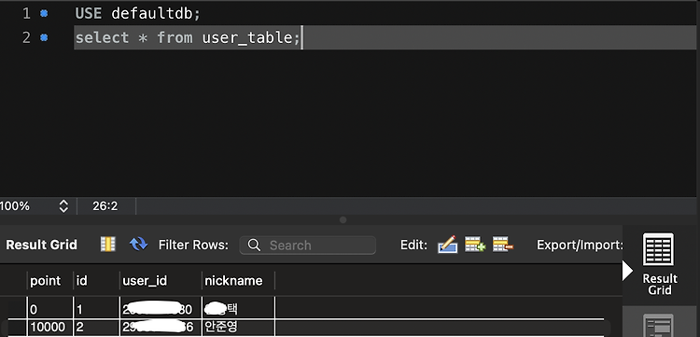Collapse side panel with white arrow
The width and height of the screenshot is (700, 337).
pyautogui.click(x=627, y=271)
